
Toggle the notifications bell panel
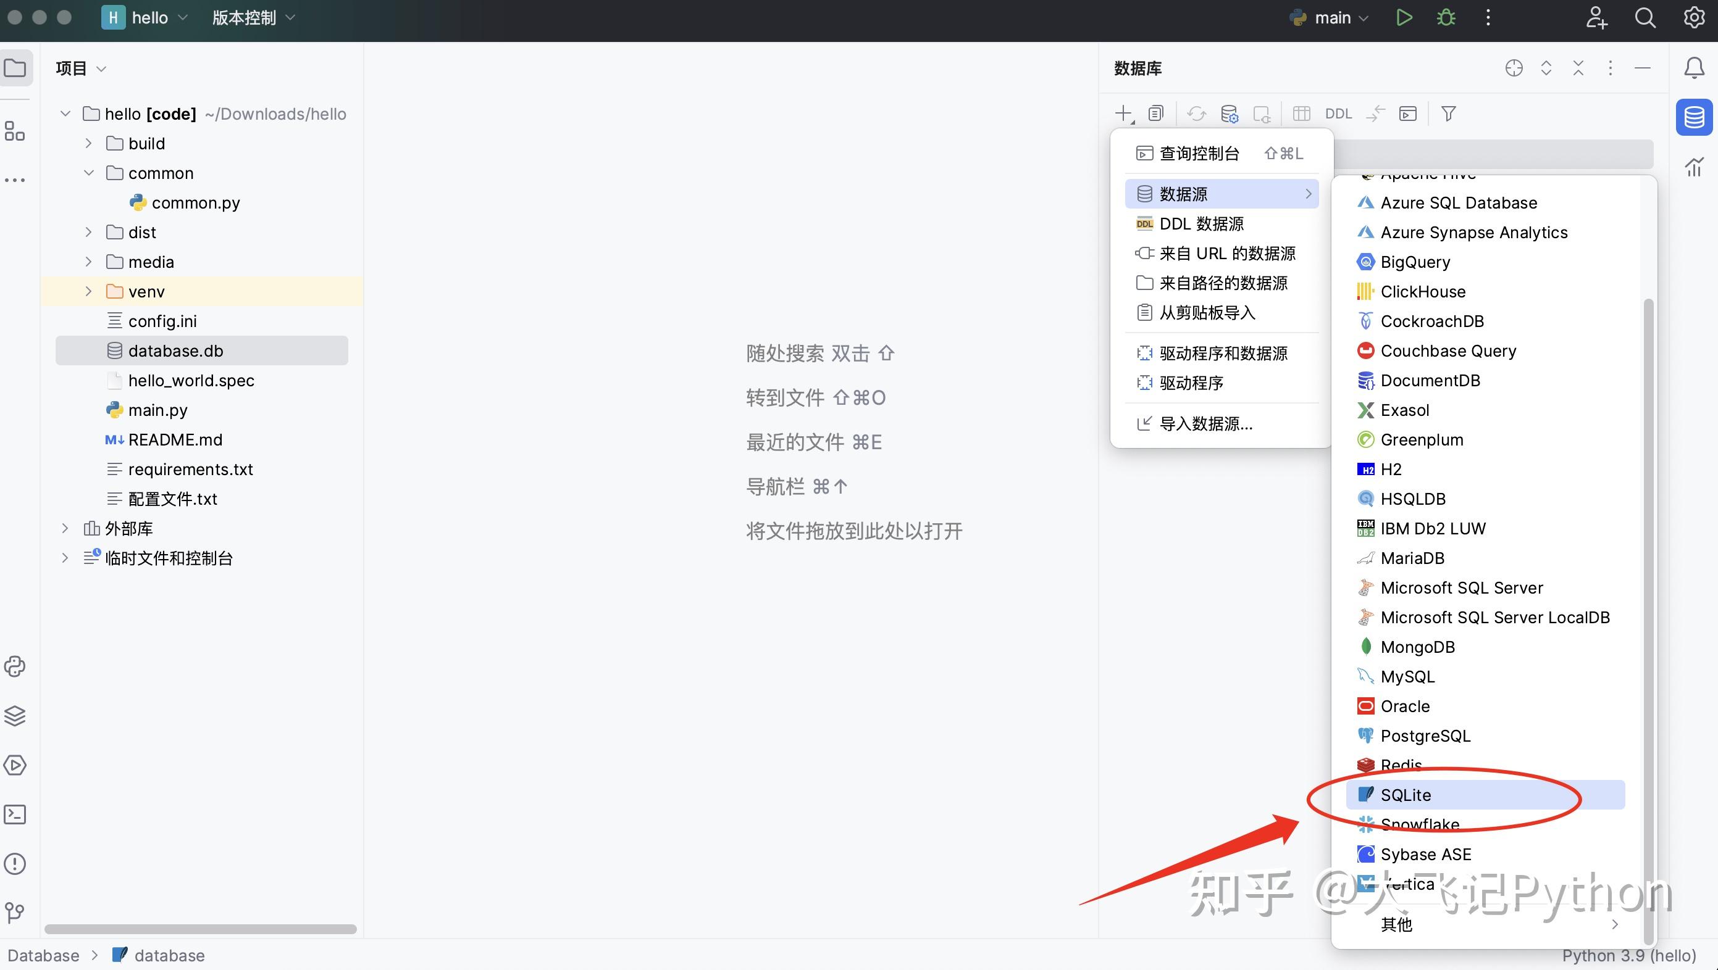point(1695,67)
